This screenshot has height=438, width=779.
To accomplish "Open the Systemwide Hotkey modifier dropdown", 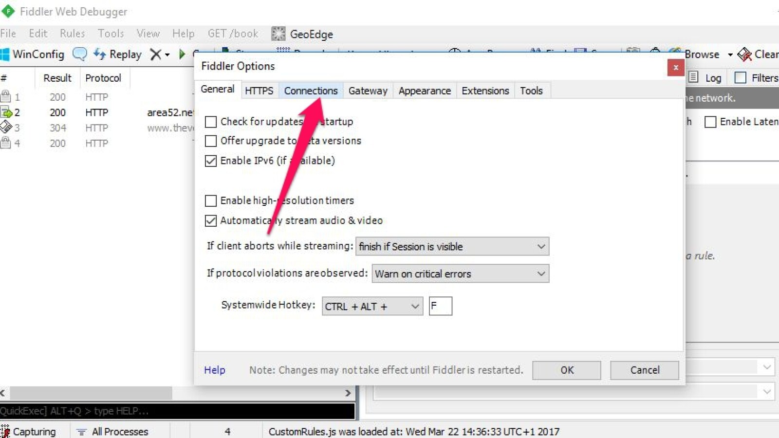I will [372, 306].
